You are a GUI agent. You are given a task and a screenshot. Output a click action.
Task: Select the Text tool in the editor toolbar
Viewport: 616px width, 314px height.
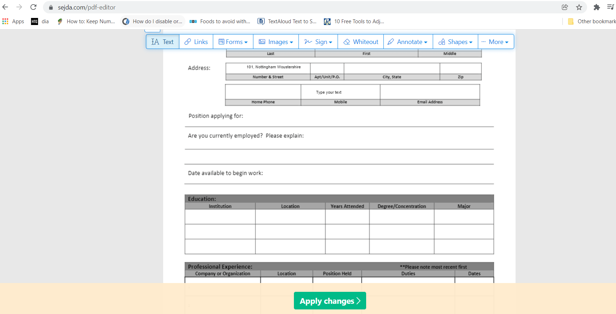click(x=162, y=42)
